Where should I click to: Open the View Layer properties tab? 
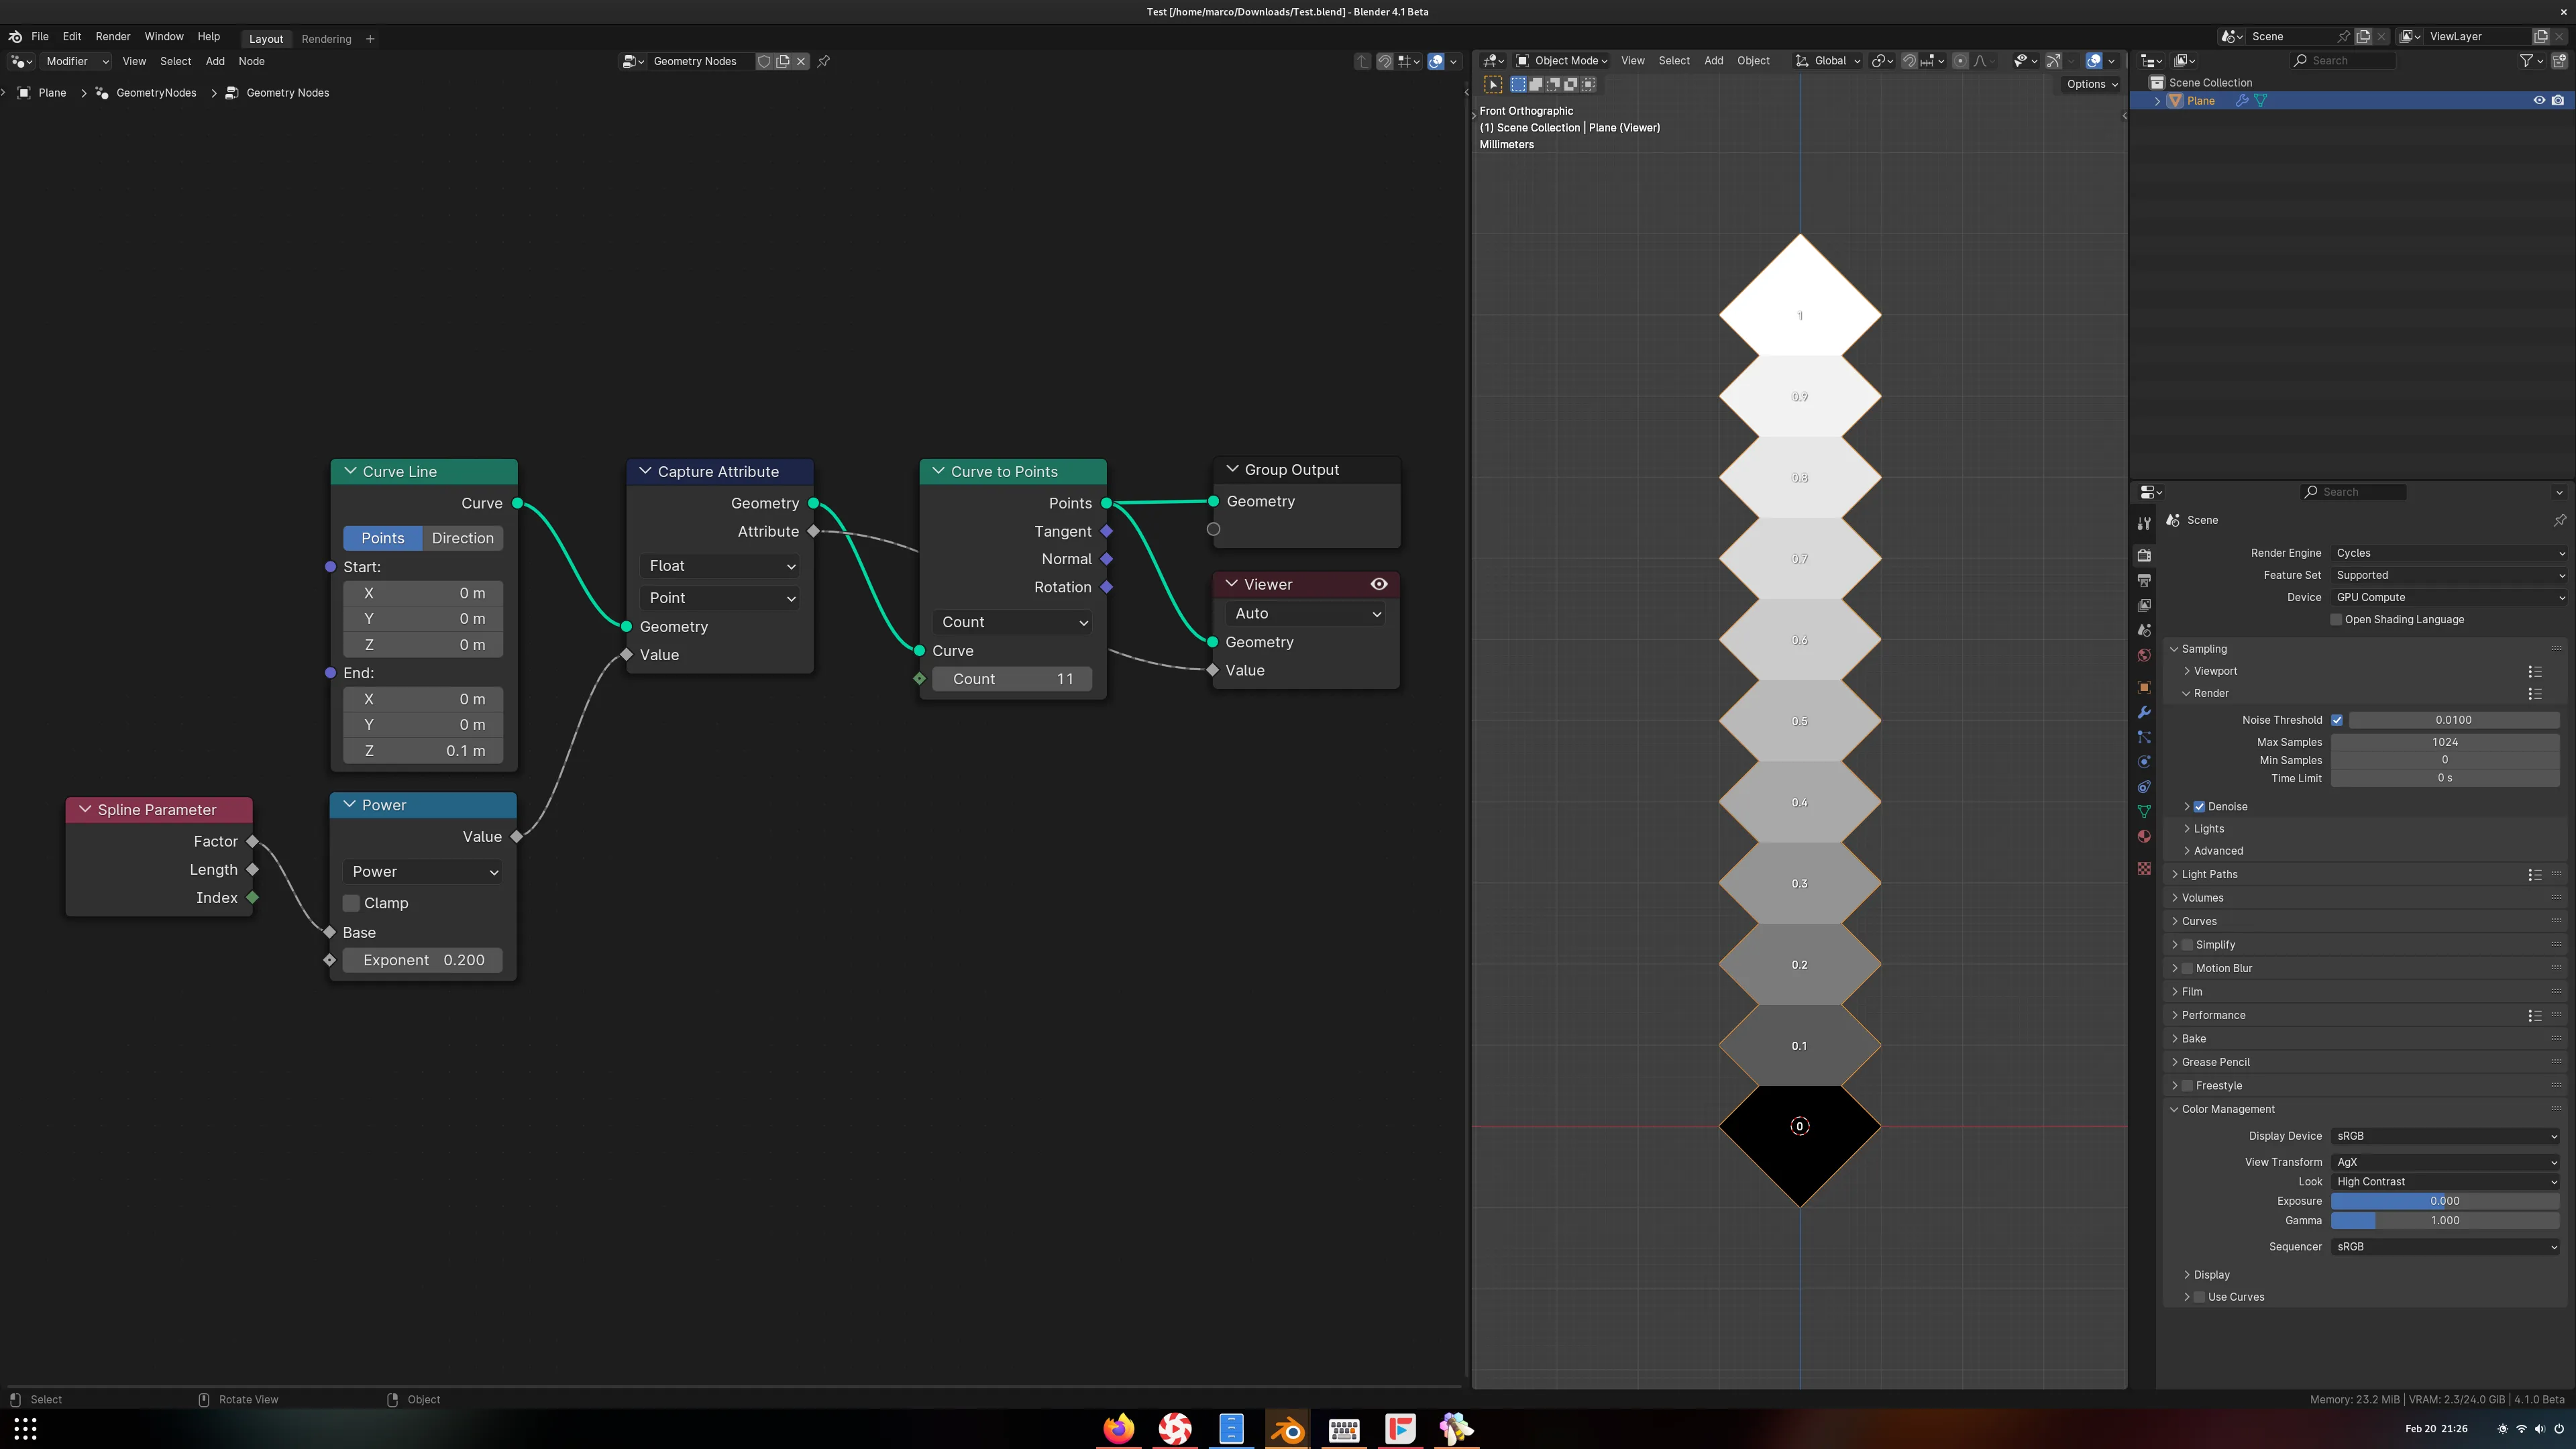(2144, 605)
